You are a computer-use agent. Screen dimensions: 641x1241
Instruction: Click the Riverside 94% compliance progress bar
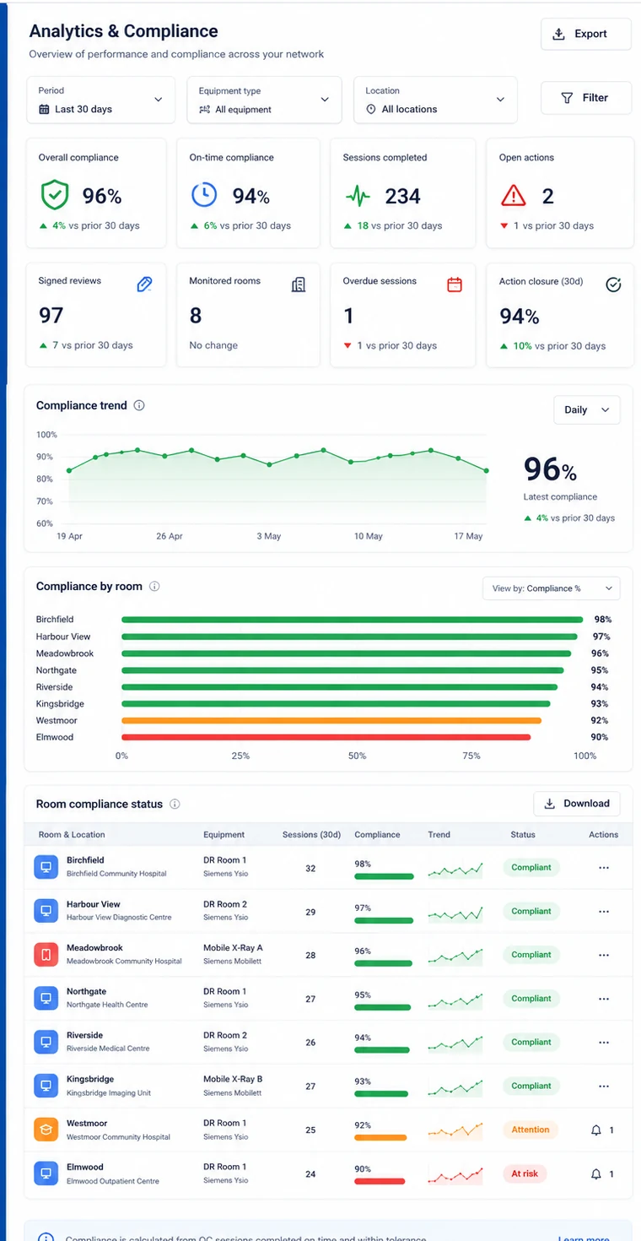coord(382,1050)
